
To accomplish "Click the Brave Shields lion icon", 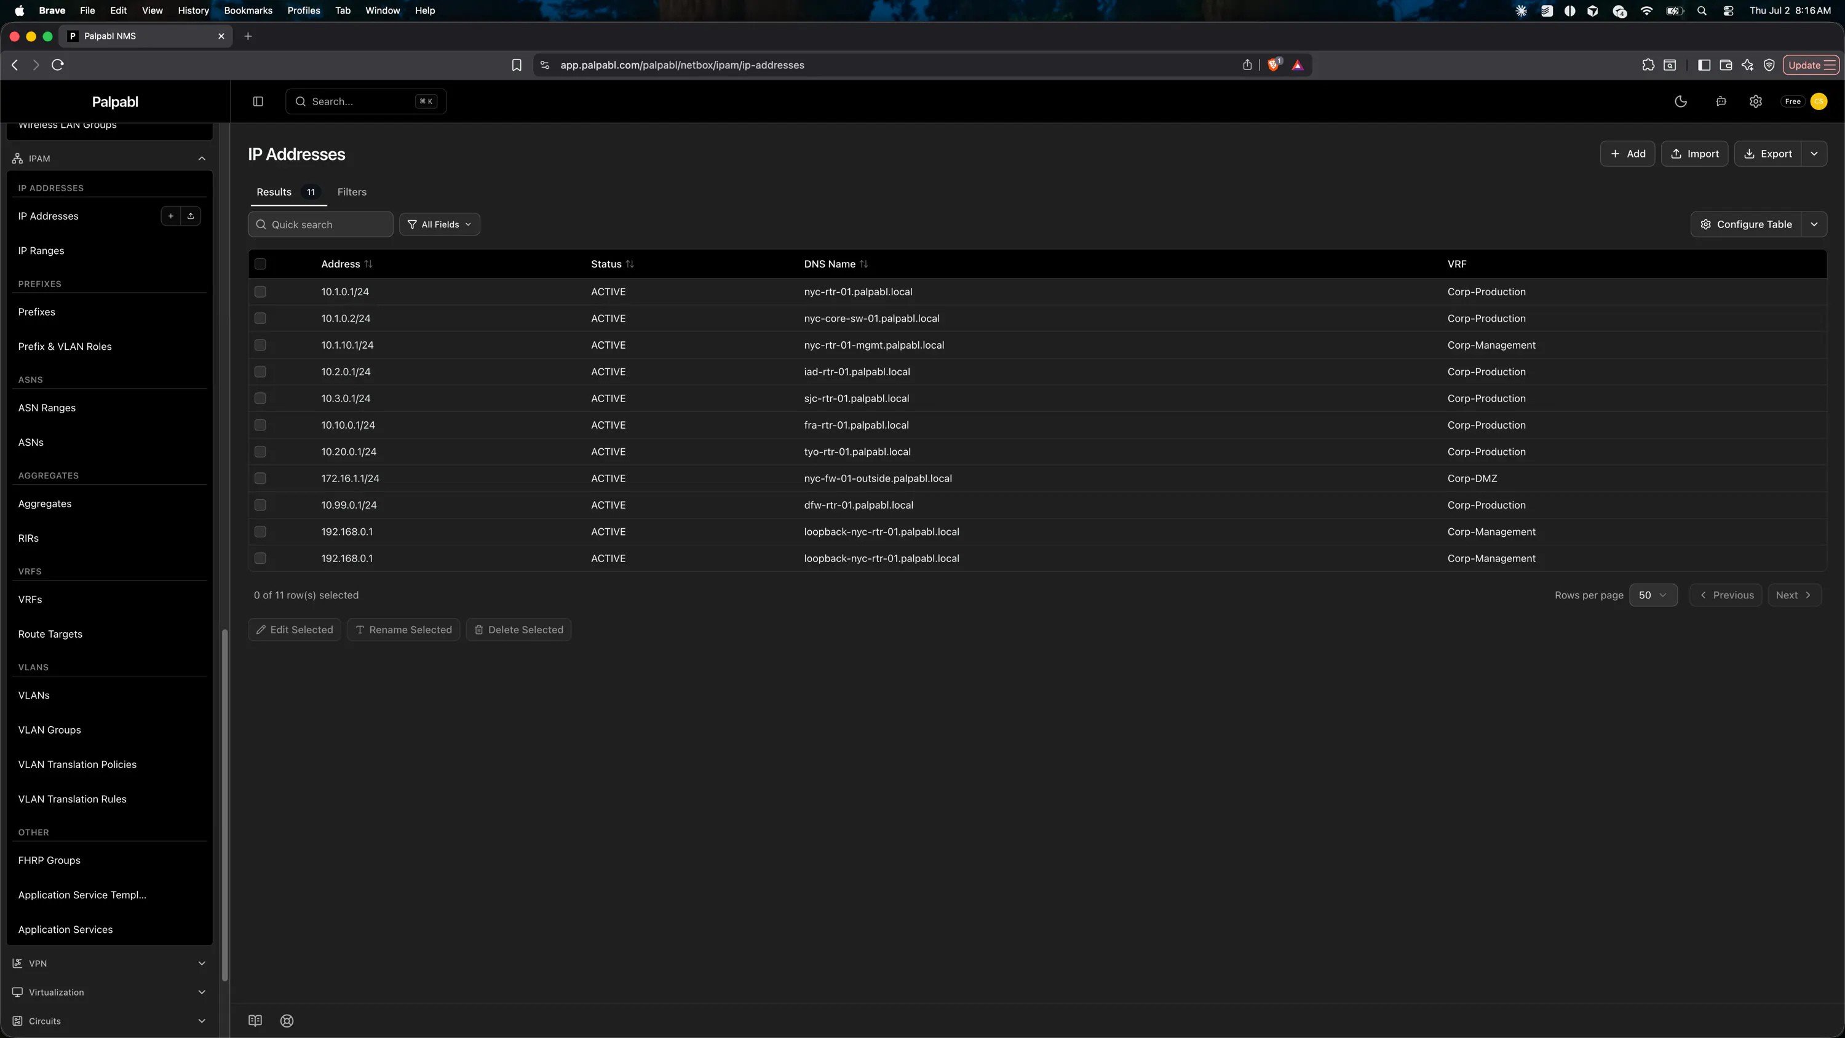I will click(x=1274, y=65).
